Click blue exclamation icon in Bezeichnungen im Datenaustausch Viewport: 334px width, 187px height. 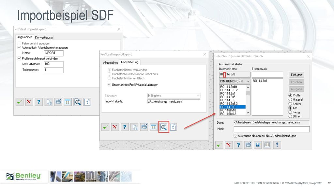(x=277, y=145)
